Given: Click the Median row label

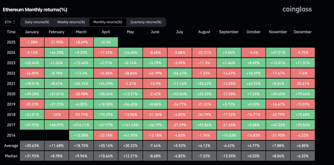Looking at the screenshot, I should (x=11, y=156).
